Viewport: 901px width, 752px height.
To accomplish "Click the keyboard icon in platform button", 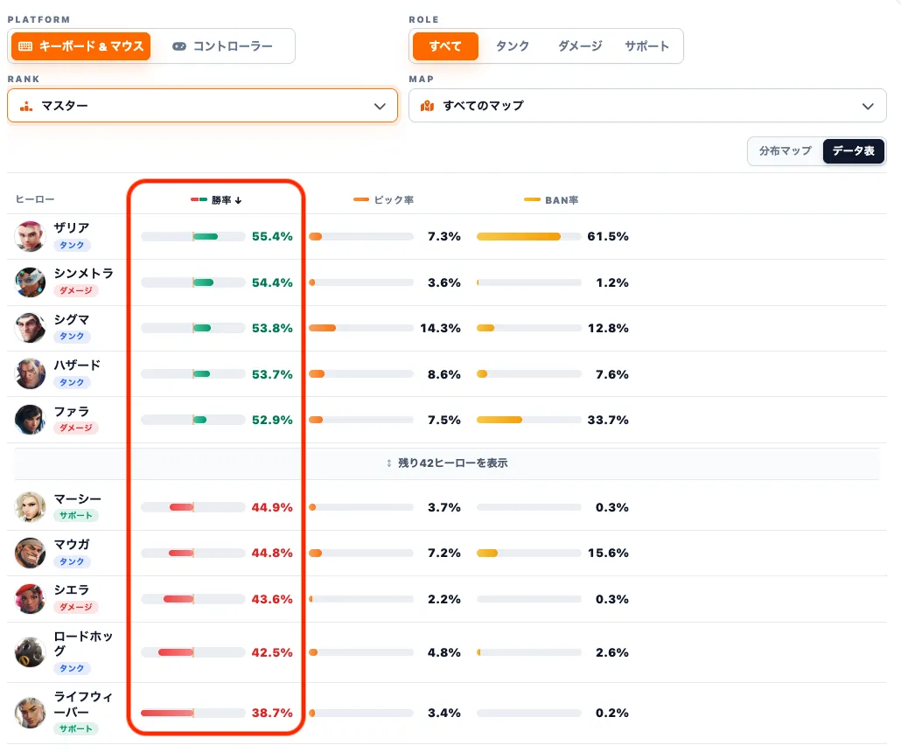I will [25, 46].
